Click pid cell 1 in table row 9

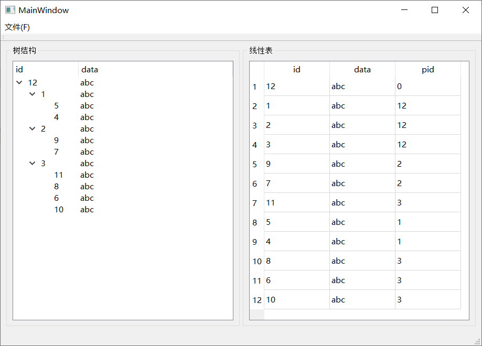pyautogui.click(x=428, y=241)
